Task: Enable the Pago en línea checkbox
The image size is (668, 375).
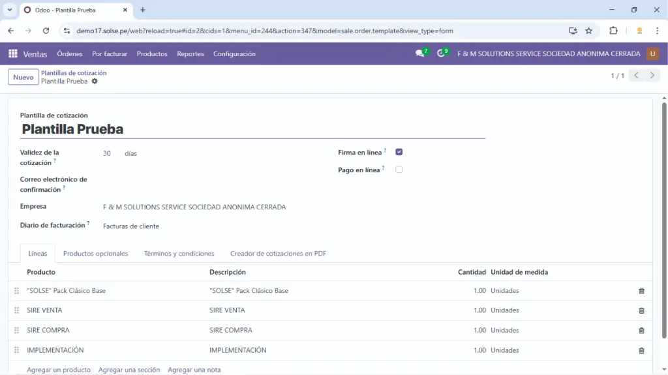Action: pyautogui.click(x=399, y=170)
